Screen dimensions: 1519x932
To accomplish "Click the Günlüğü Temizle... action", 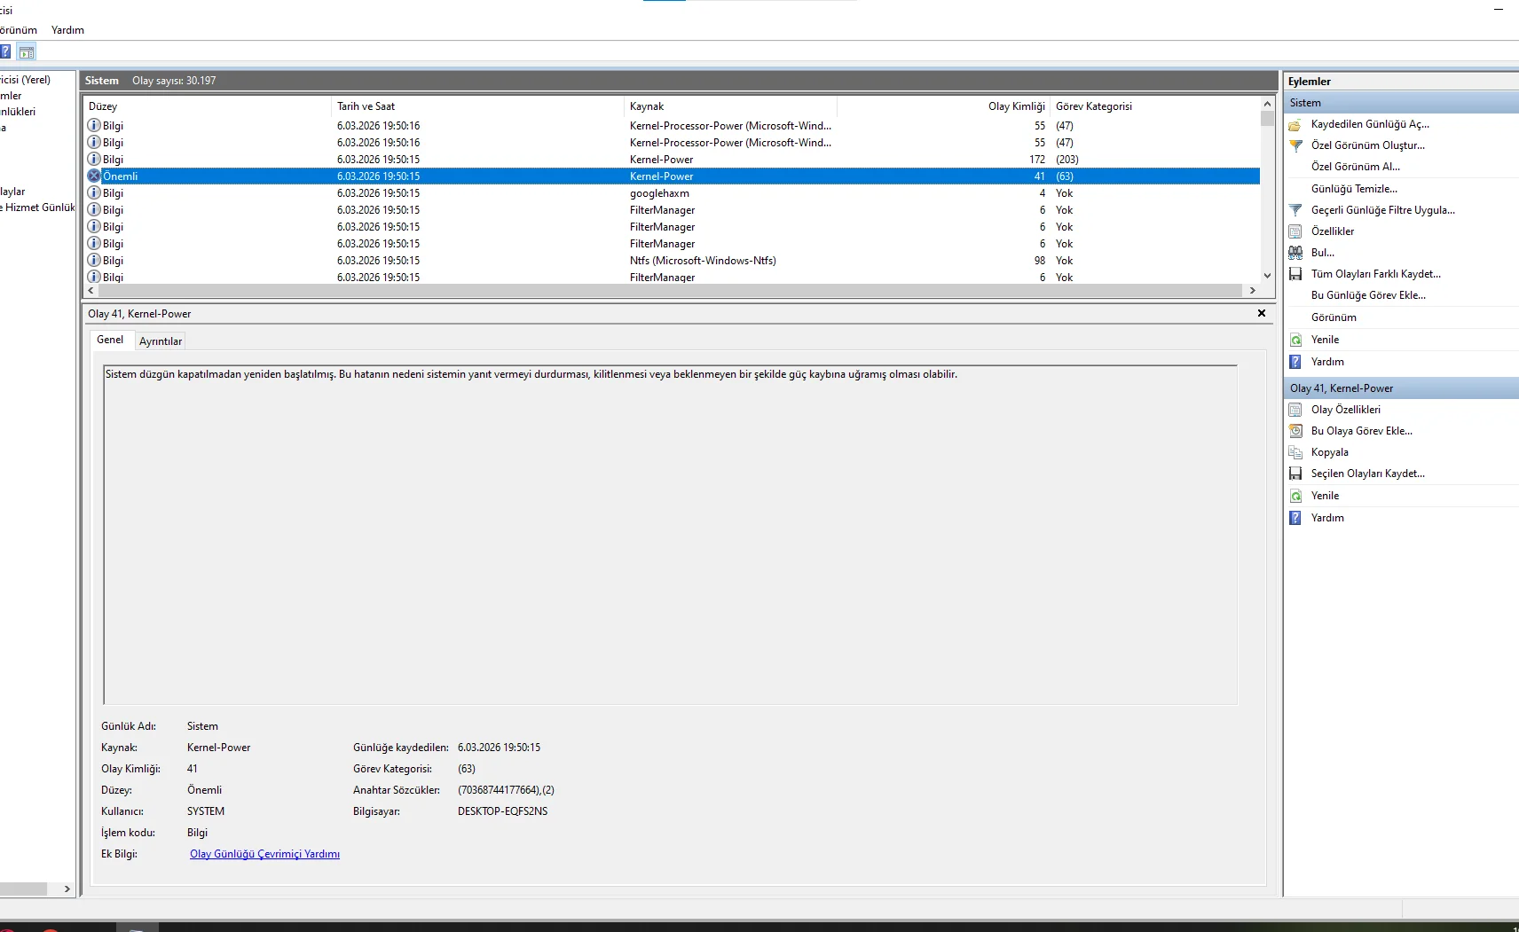I will (1354, 189).
